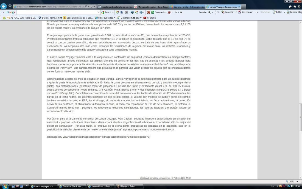The image size is (302, 189).
Task: Click the scrollbar down arrow
Action: (x=300, y=178)
